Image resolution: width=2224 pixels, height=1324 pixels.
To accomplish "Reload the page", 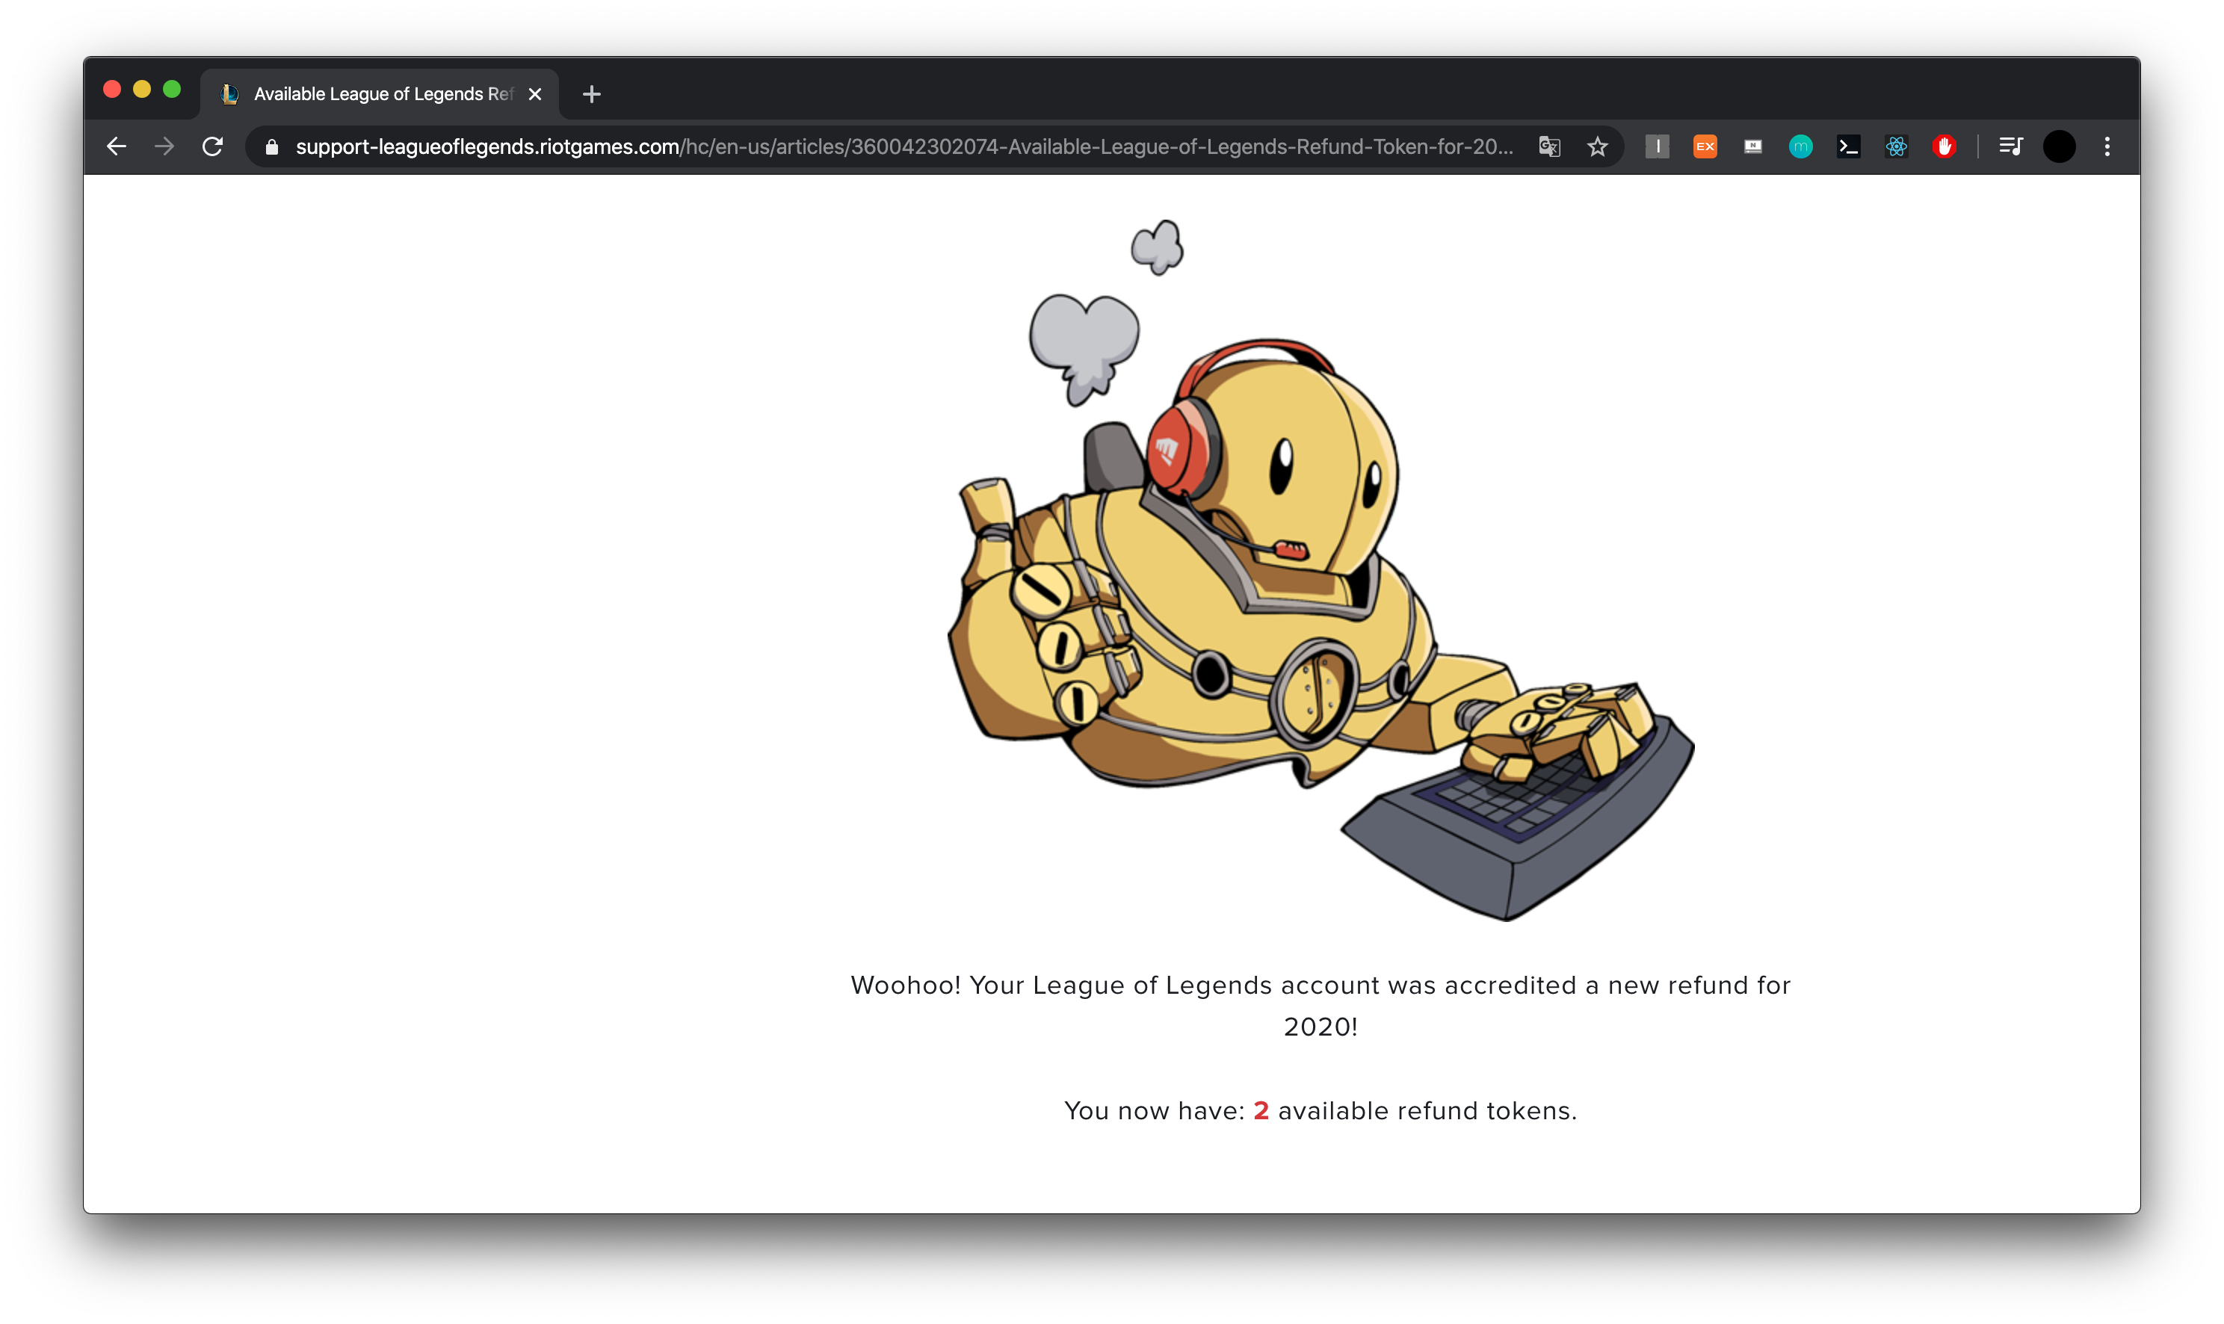I will click(x=212, y=146).
